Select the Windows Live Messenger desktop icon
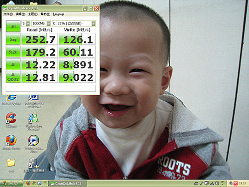The image size is (249, 187). point(34,122)
